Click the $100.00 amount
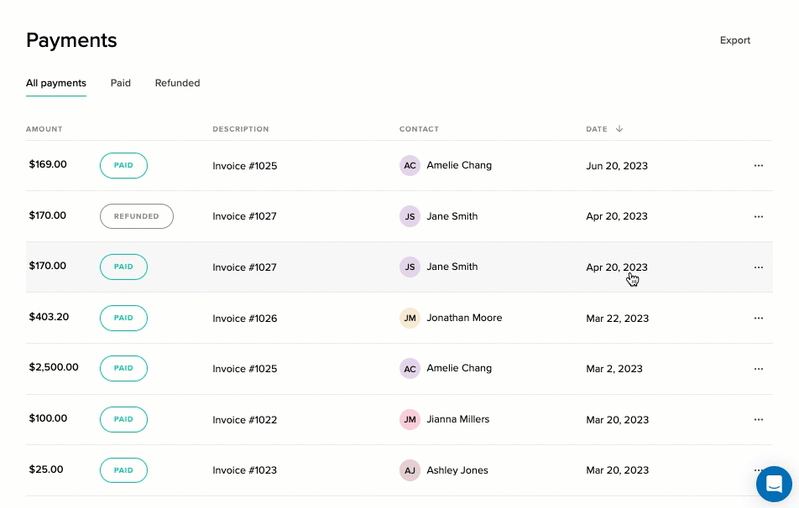This screenshot has width=799, height=508. (x=48, y=418)
